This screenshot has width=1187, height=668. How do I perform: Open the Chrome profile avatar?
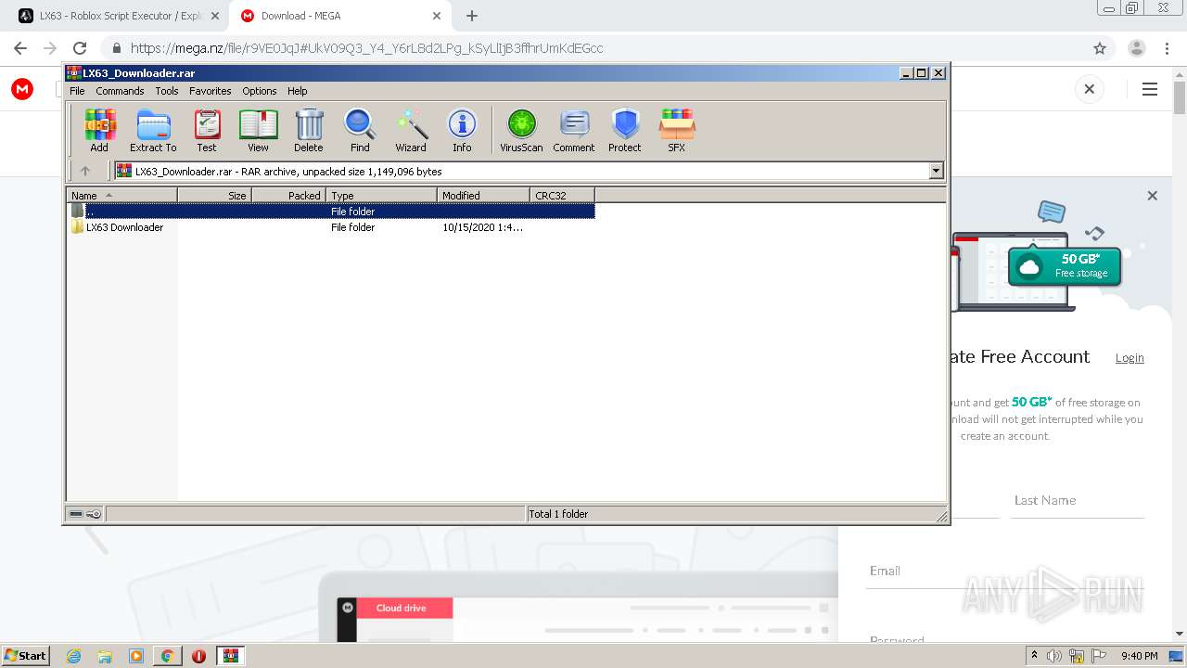[1136, 48]
